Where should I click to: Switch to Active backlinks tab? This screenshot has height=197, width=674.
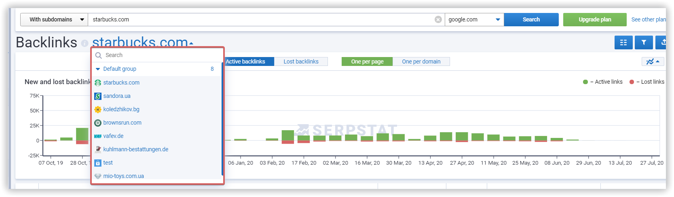coord(245,61)
